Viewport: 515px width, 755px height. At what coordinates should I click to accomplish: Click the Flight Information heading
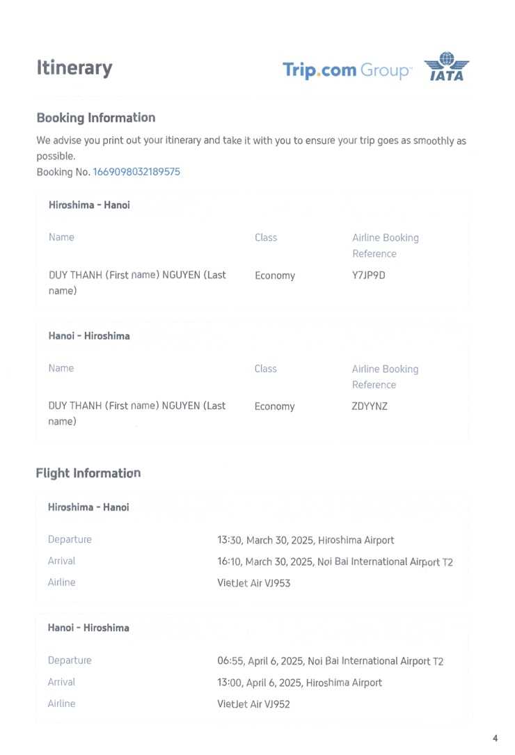pyautogui.click(x=88, y=473)
